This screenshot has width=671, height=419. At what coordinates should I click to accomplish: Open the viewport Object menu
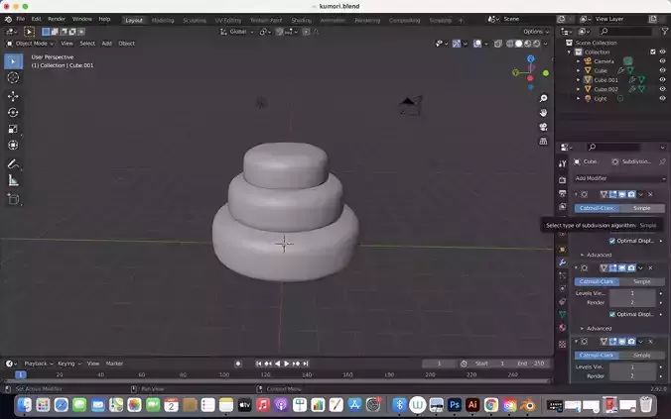click(x=127, y=44)
